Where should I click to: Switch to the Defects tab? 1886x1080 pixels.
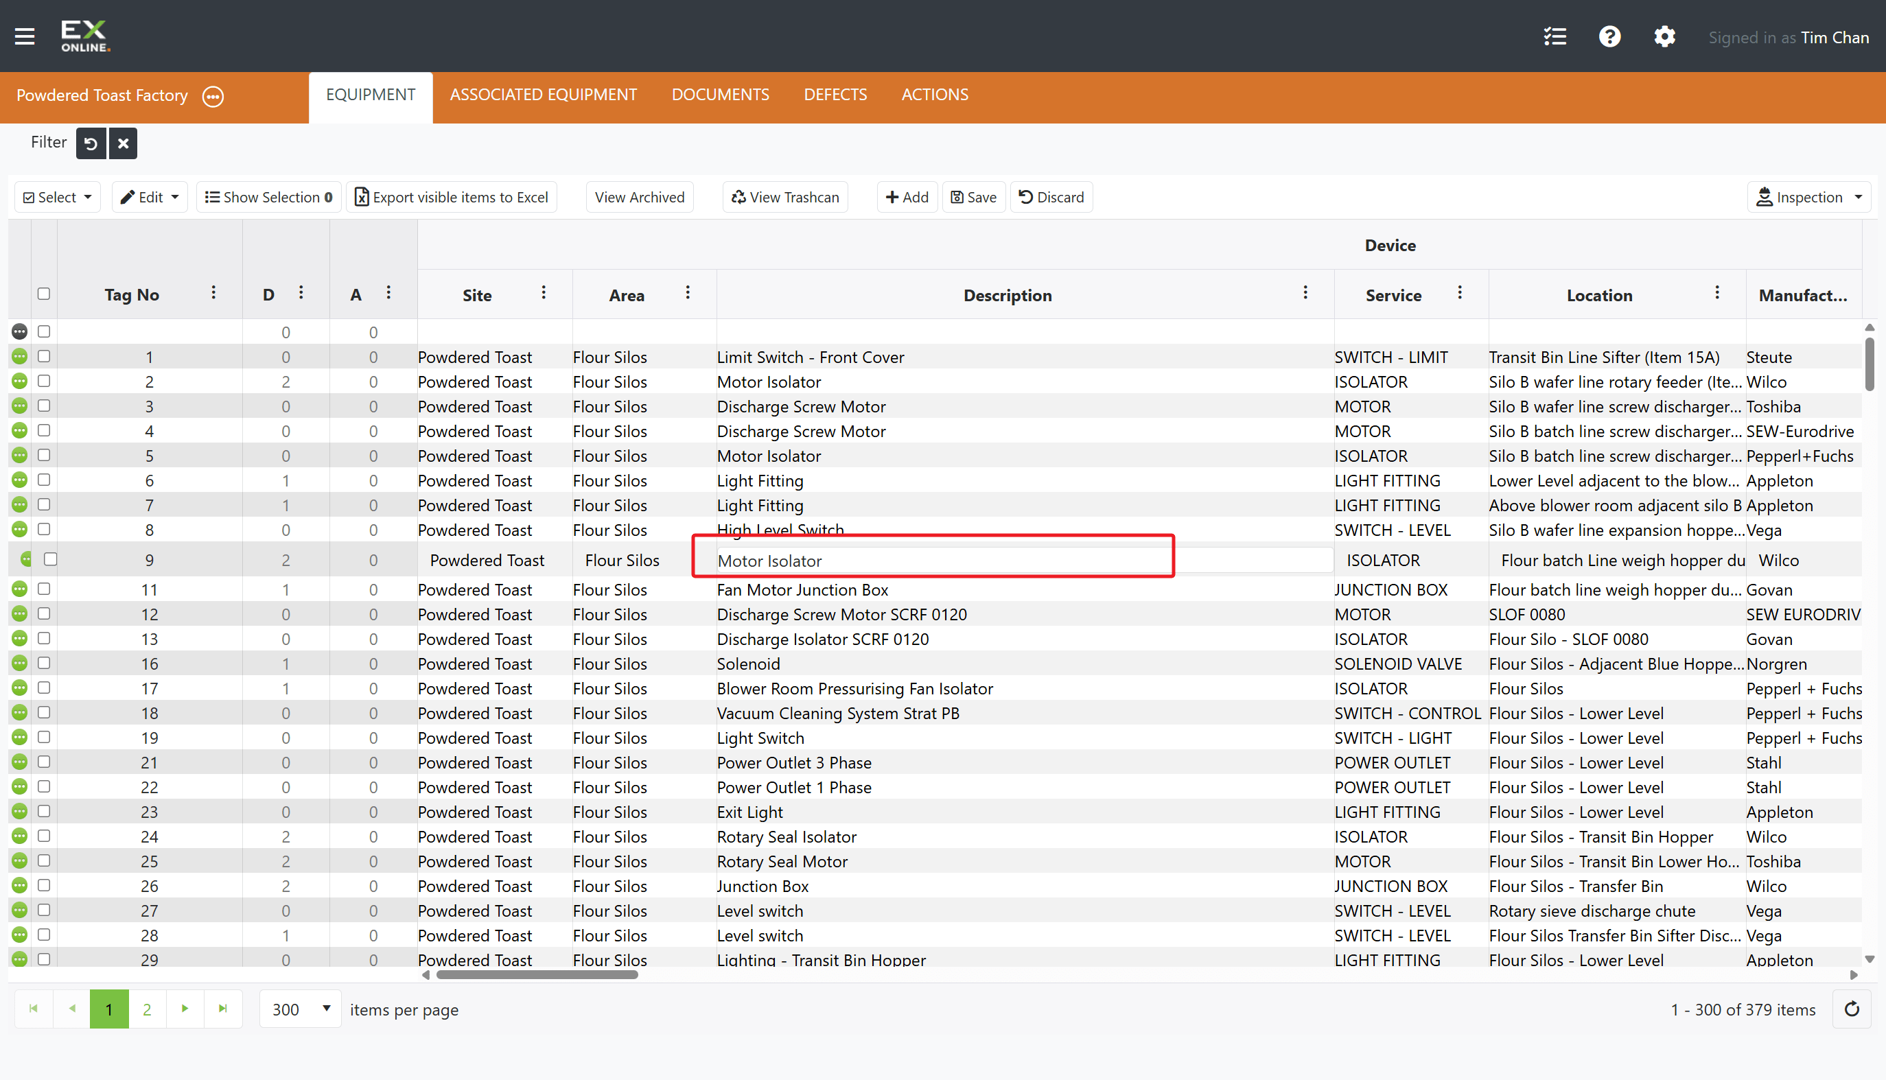coord(835,95)
